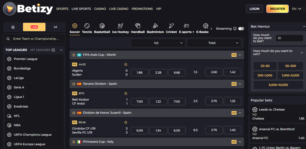The width and height of the screenshot is (306, 149).
Task: Select the 1.86 odds for Algeria
Action: pyautogui.click(x=140, y=73)
